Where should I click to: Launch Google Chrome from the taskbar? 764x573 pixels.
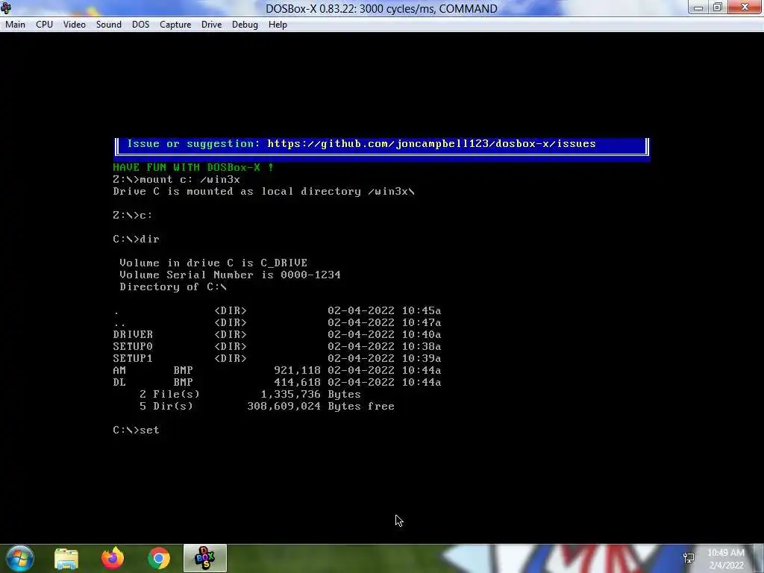tap(159, 558)
